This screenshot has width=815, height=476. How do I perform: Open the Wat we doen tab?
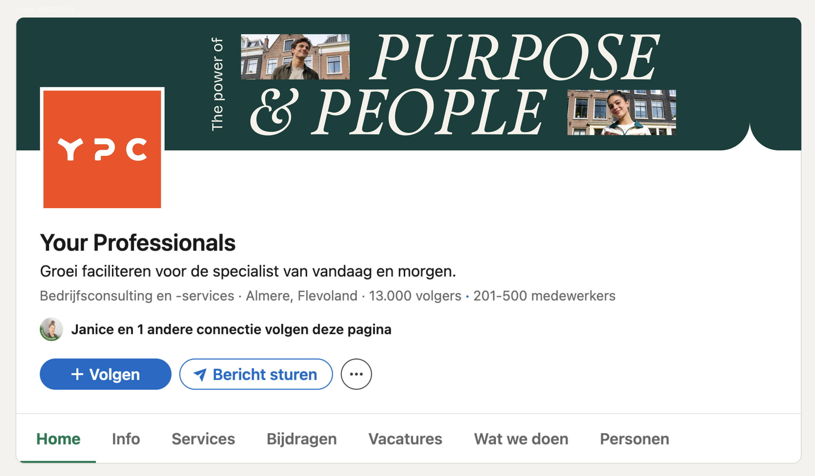pyautogui.click(x=521, y=439)
